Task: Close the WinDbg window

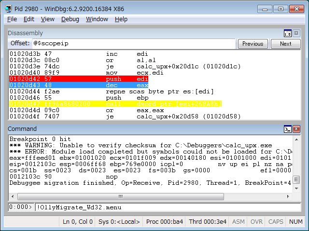Action: click(297, 9)
